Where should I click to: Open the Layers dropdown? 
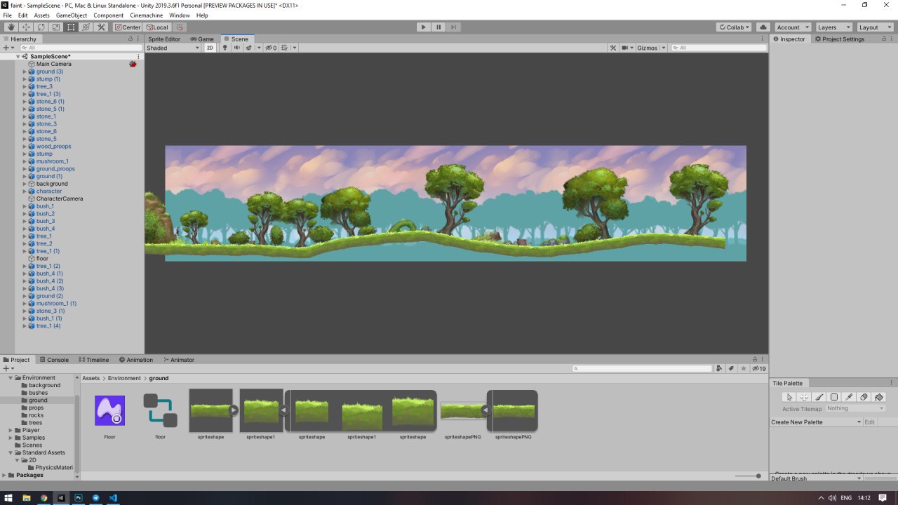[x=833, y=27]
